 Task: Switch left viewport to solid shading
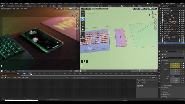[x=70, y=8]
